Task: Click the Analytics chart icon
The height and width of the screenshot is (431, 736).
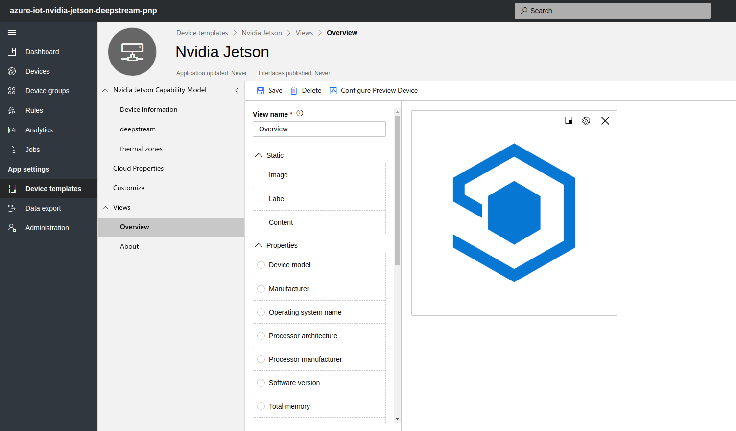Action: pyautogui.click(x=12, y=130)
